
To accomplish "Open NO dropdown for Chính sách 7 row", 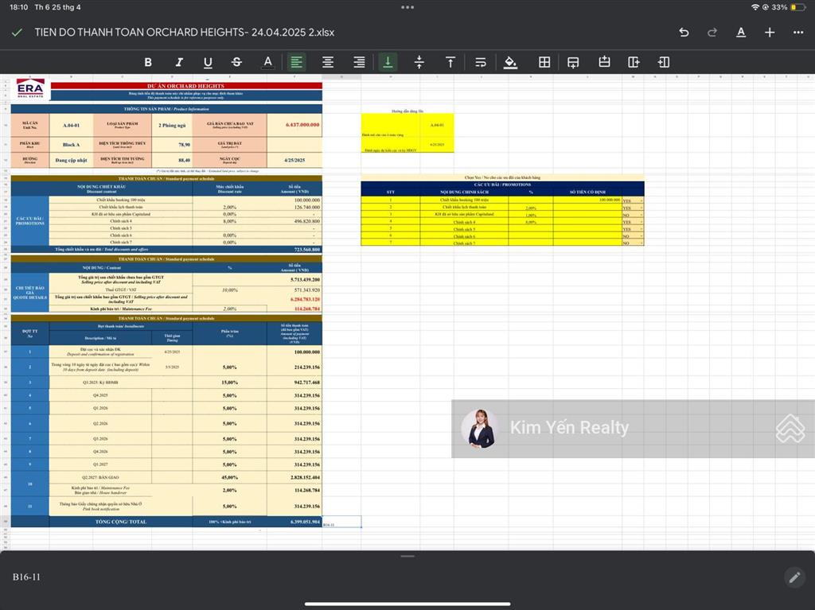I will (x=633, y=243).
